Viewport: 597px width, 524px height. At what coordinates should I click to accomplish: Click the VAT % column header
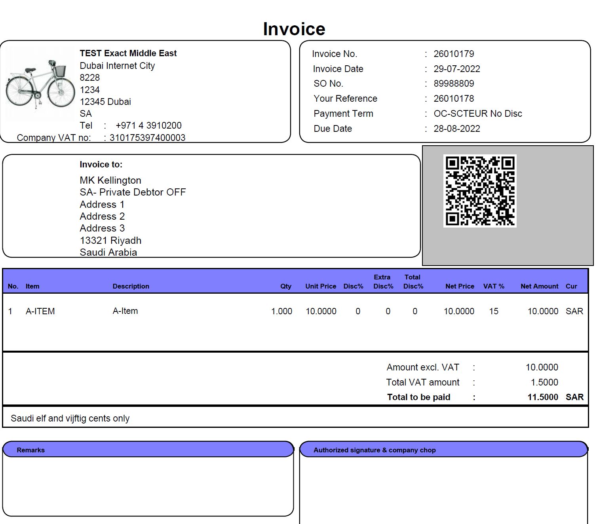click(494, 286)
